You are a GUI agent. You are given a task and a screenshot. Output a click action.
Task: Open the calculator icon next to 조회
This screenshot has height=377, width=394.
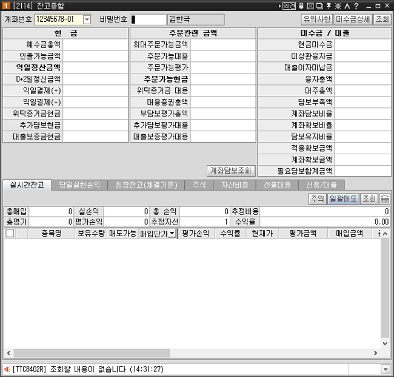385,199
